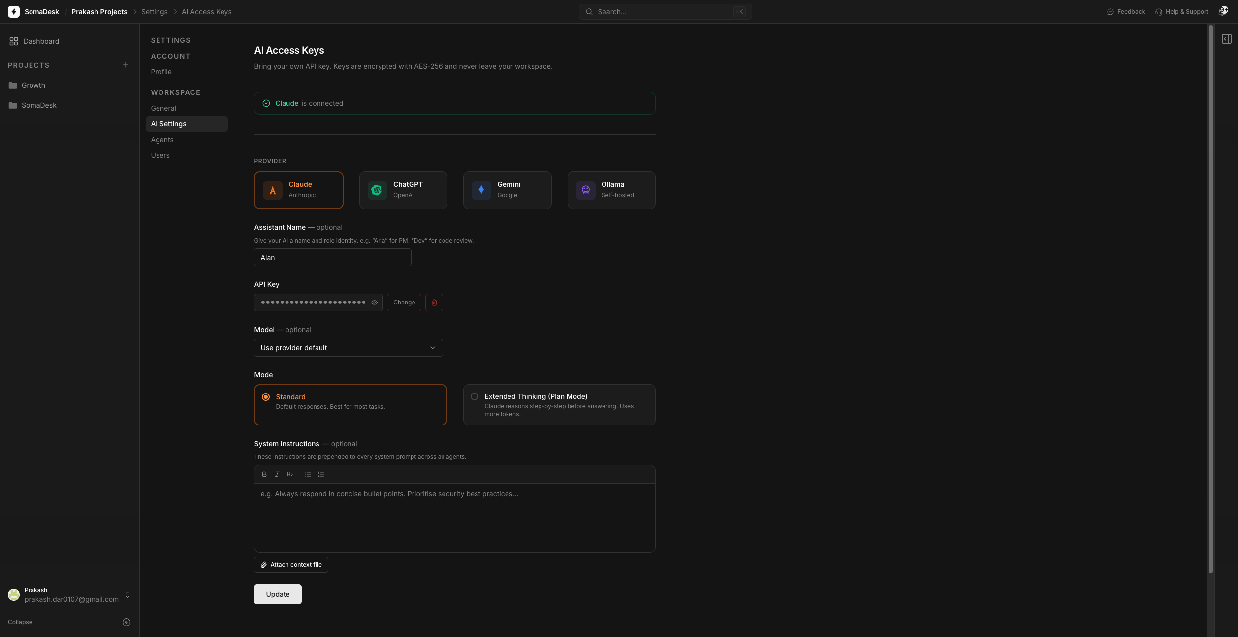Toggle bold formatting in system instructions
Viewport: 1238px width, 637px height.
tap(264, 474)
